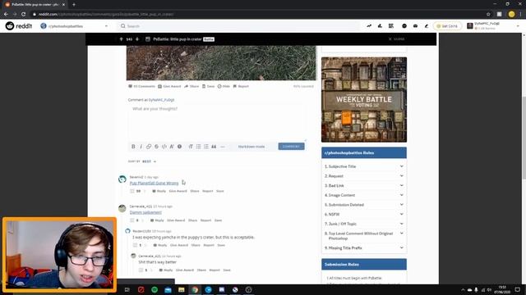The width and height of the screenshot is (526, 295).
Task: Insert bulleted list in comment editor
Action: (198, 147)
